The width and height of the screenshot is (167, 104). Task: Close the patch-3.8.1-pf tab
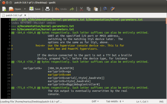coord(25,15)
